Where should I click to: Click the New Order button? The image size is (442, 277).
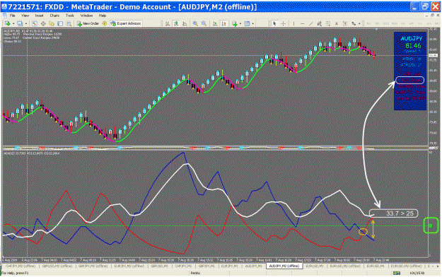point(88,23)
